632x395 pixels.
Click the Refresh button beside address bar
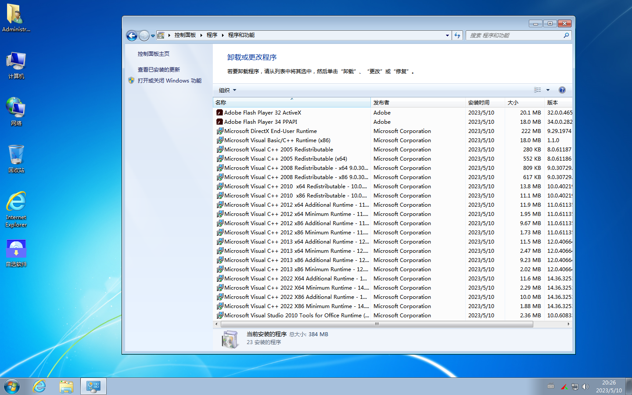tap(457, 35)
